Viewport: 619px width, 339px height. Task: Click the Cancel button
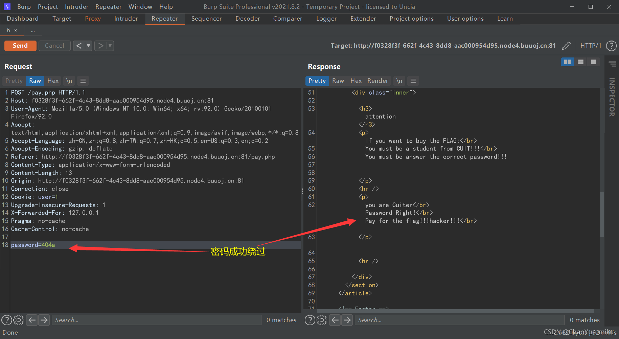54,46
